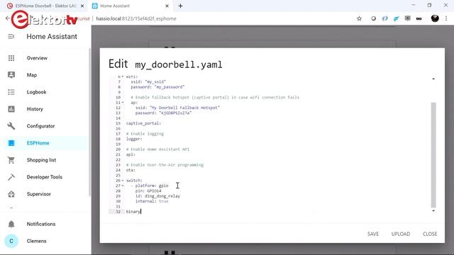Collapse the platform: gpio block on line 27
Image resolution: width=454 pixels, height=255 pixels.
(x=123, y=186)
